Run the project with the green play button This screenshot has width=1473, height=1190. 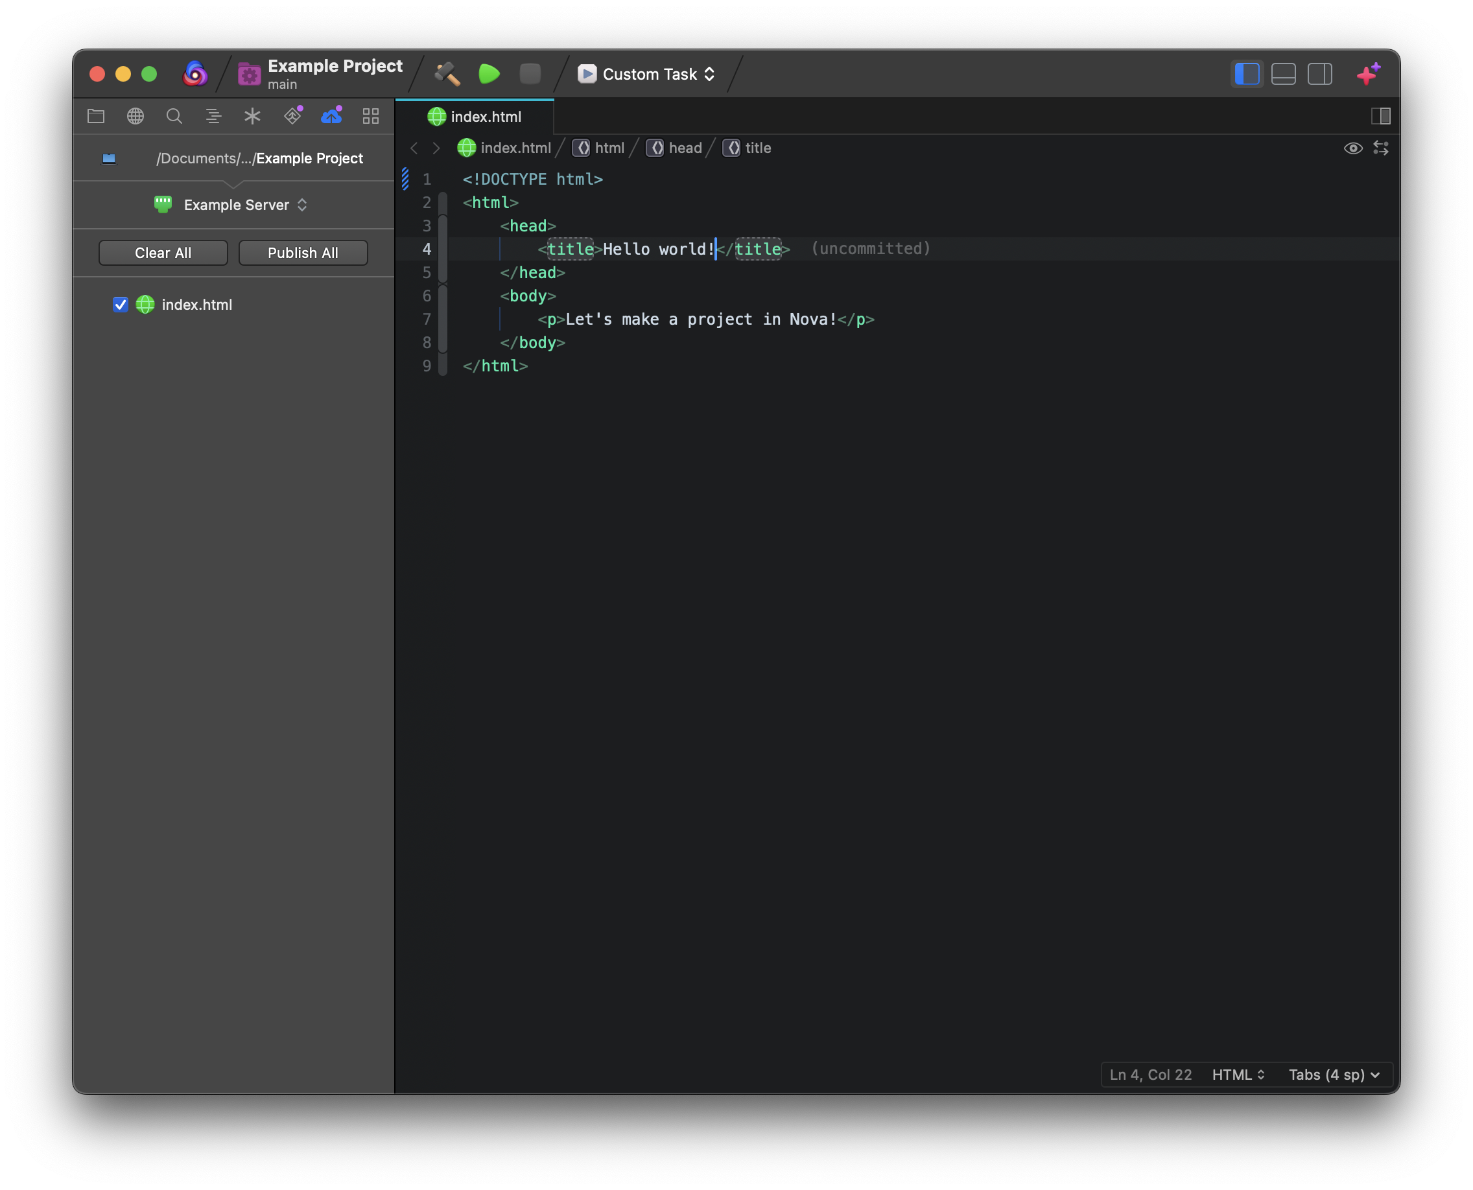point(489,74)
